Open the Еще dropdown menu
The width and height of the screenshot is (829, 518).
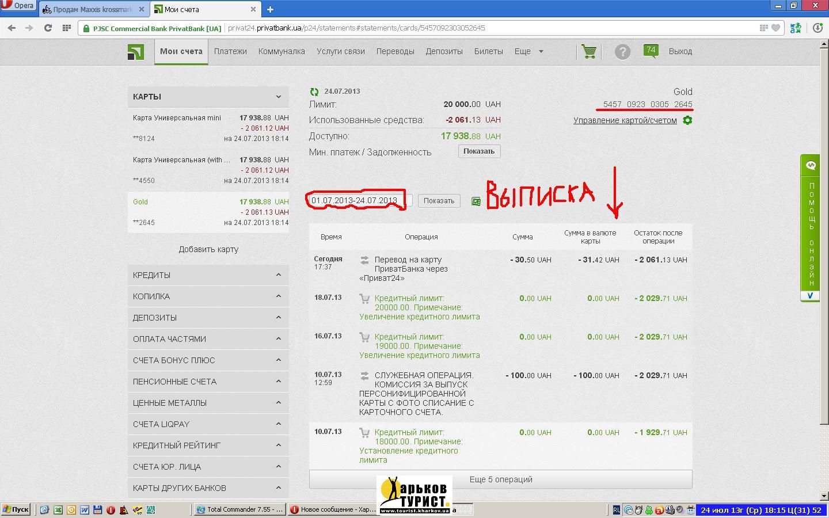pyautogui.click(x=528, y=51)
